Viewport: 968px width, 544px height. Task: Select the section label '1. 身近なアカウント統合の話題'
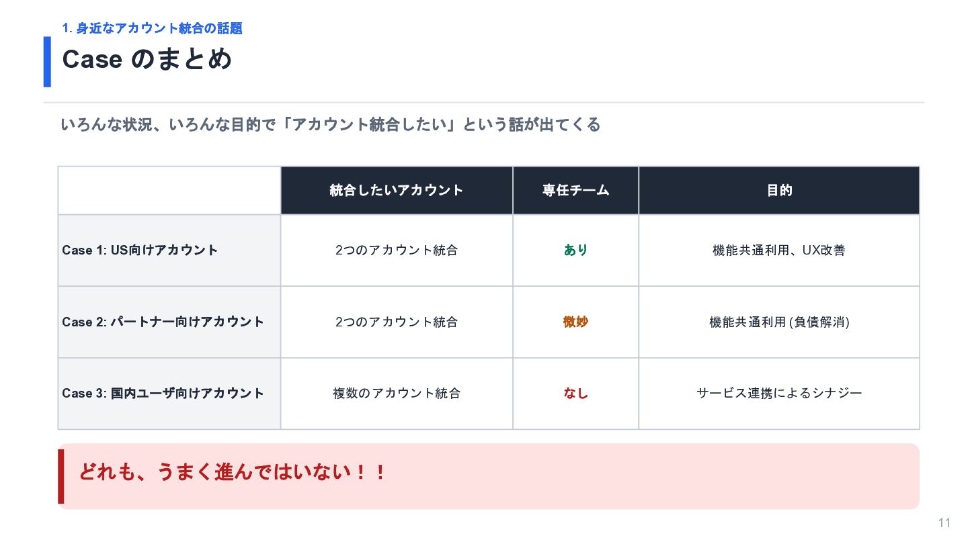pos(152,28)
